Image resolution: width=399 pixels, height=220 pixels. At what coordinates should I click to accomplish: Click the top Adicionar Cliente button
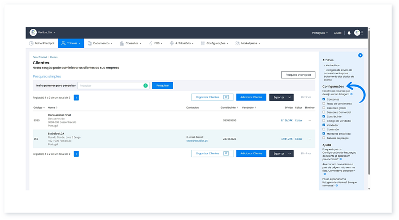tap(251, 98)
